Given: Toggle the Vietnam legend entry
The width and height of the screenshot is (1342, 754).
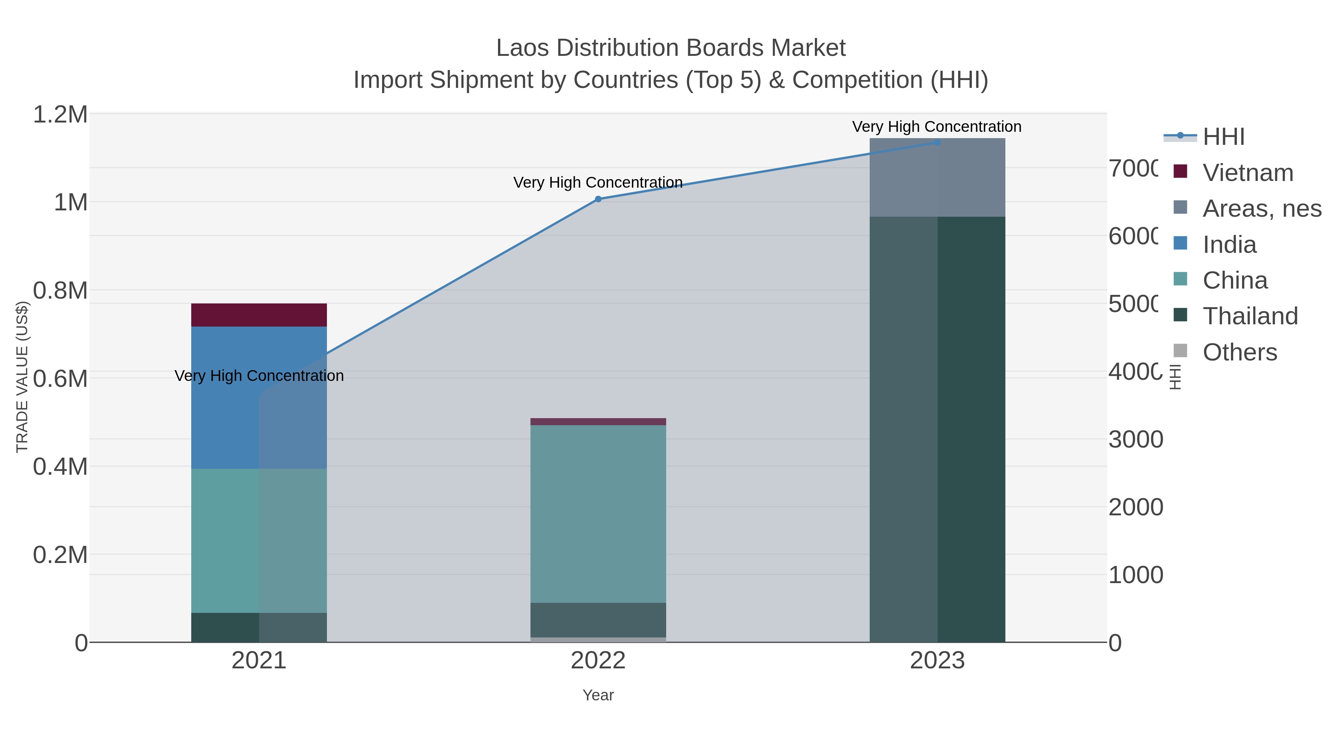Looking at the screenshot, I should (1233, 172).
